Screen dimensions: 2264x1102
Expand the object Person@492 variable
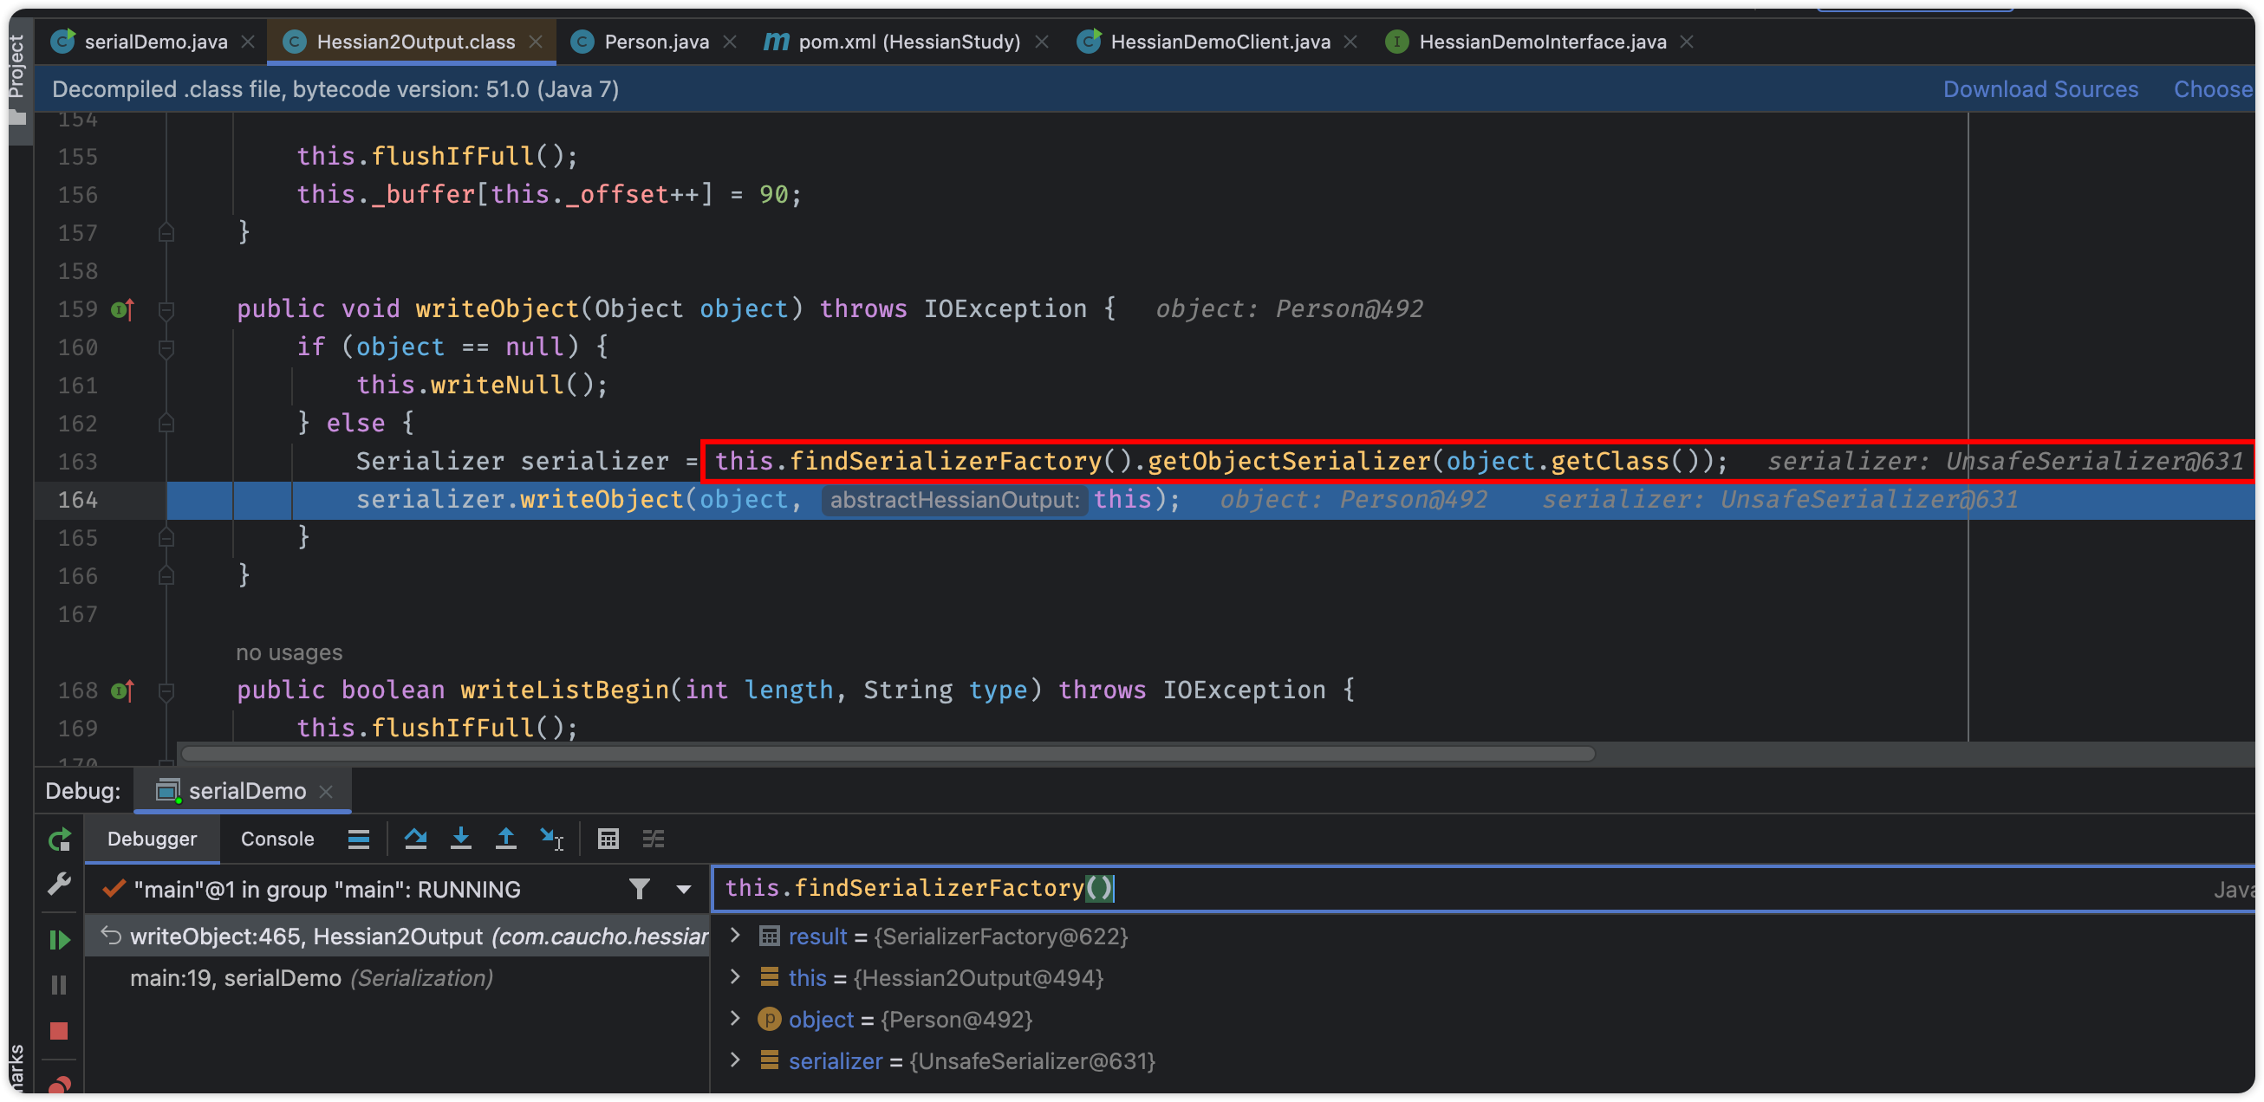click(x=736, y=1019)
